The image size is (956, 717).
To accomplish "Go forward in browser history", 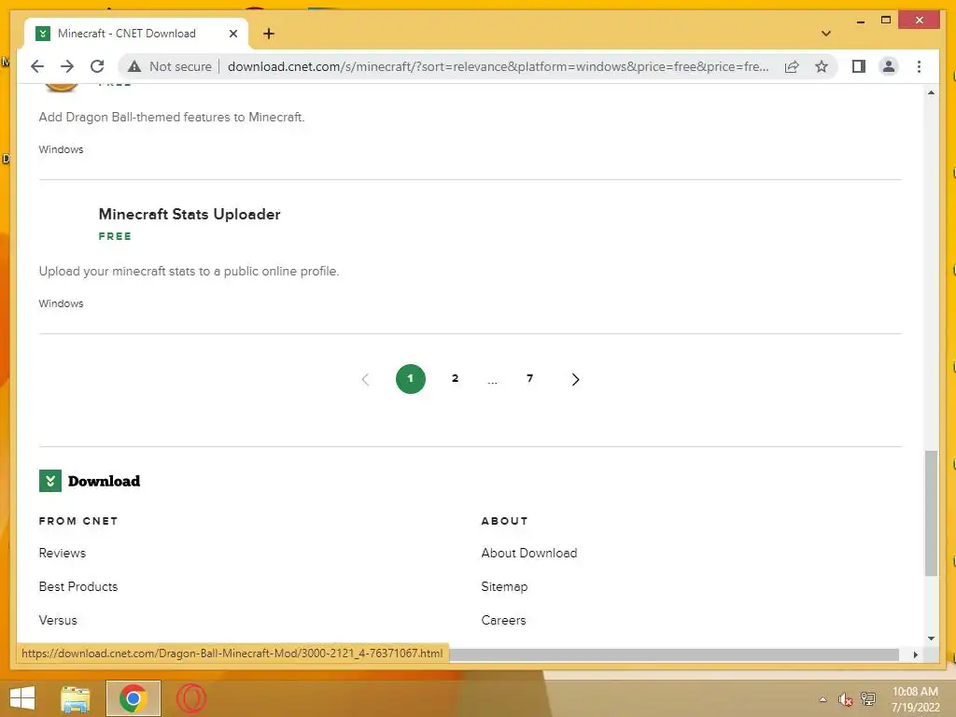I will (x=67, y=66).
